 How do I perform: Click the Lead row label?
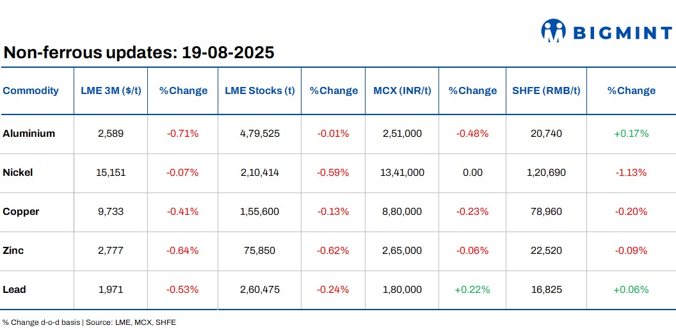coord(14,290)
